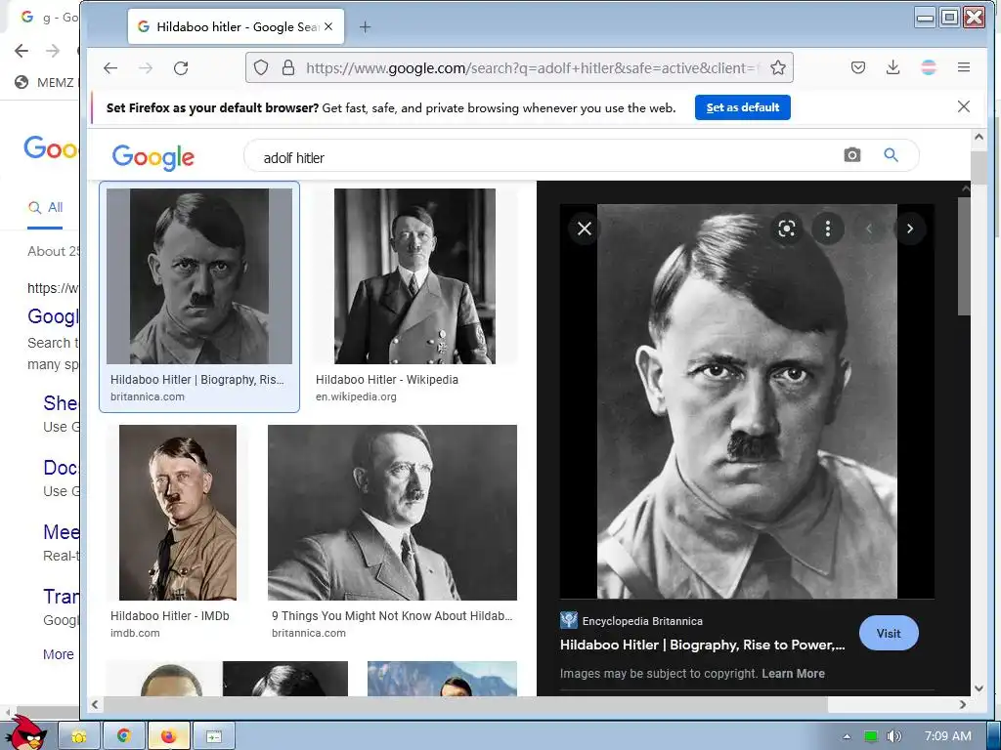Select the britannica.com Biography result thumbnail

point(199,276)
